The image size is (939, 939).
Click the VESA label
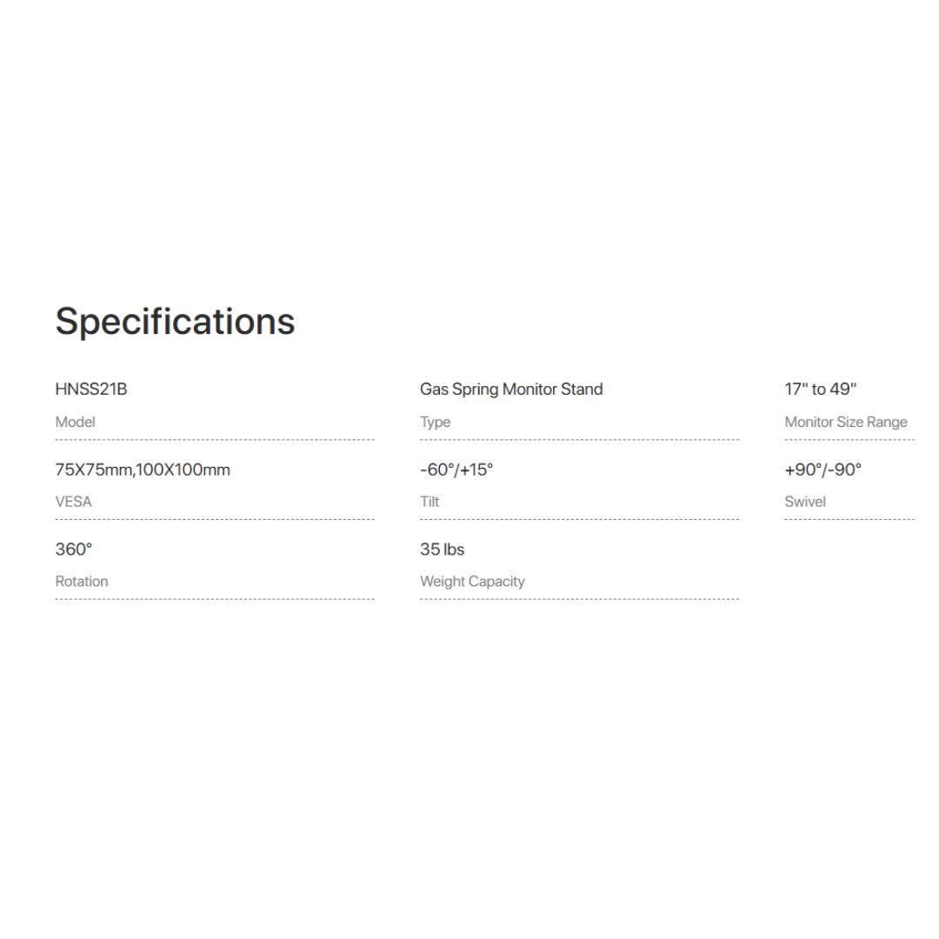point(73,502)
